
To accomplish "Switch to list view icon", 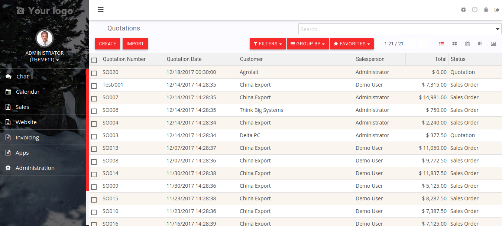I will [441, 44].
